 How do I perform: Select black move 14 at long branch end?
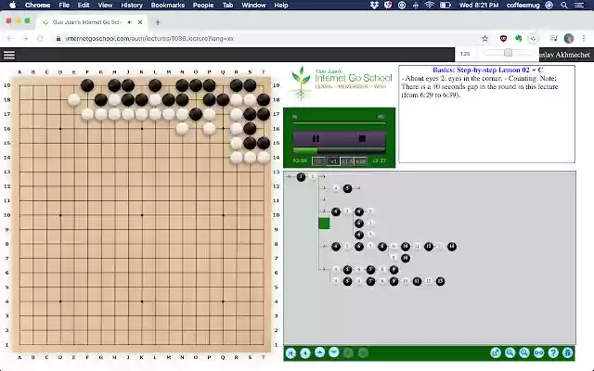point(452,247)
